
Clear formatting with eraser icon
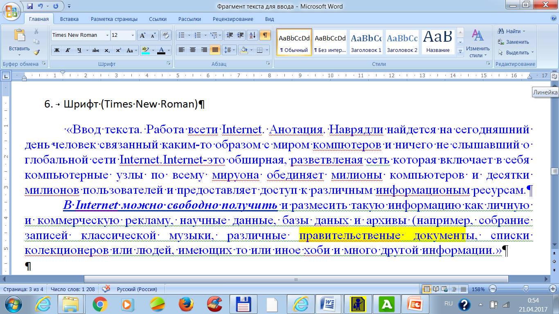[165, 35]
